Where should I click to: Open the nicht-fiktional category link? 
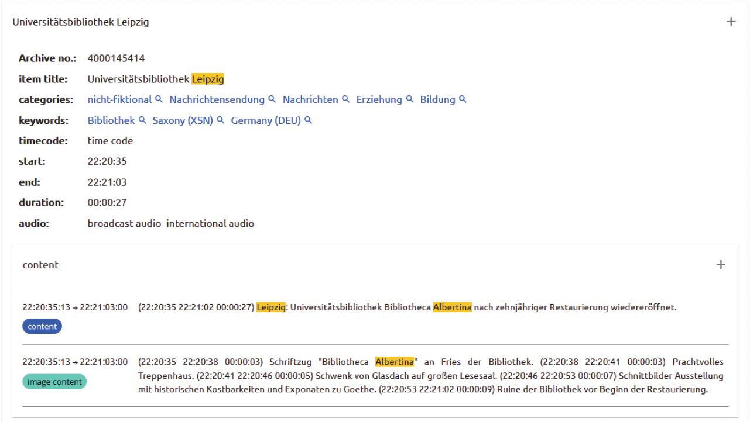coord(119,99)
